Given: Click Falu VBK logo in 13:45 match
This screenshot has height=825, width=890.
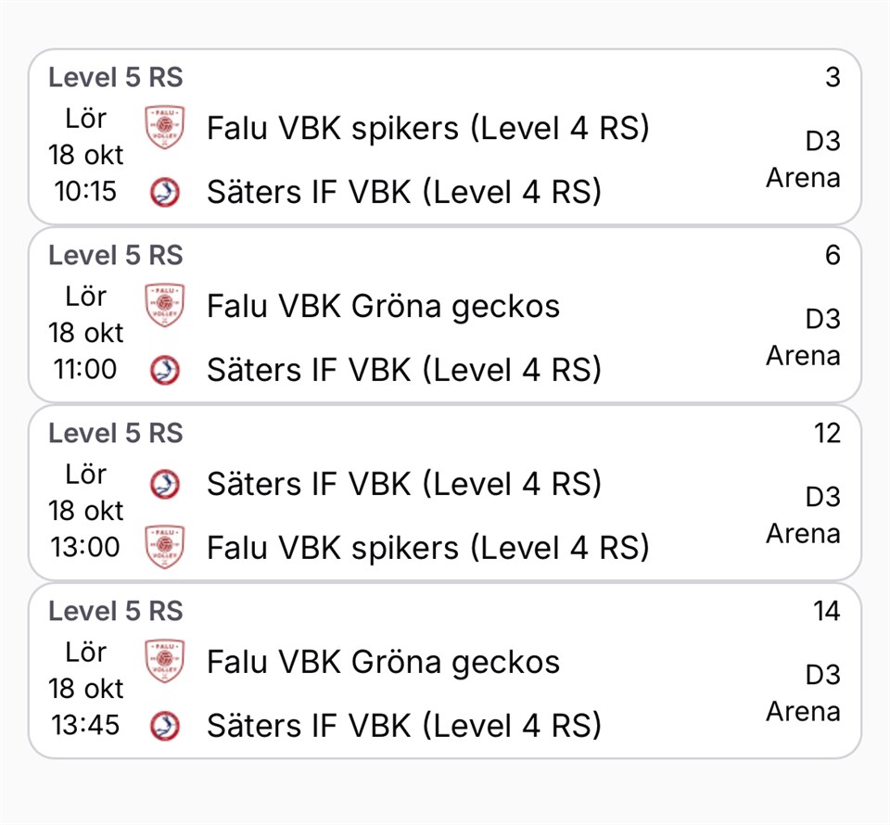Looking at the screenshot, I should (x=165, y=662).
